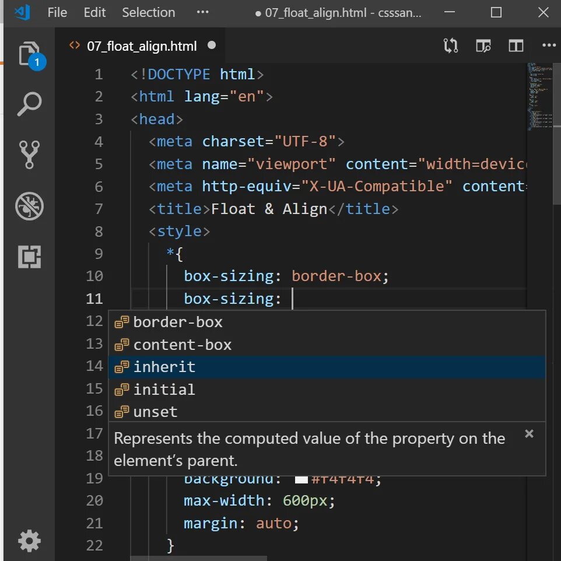Image resolution: width=561 pixels, height=561 pixels.
Task: Click the value icon beside inherit suggestion
Action: click(122, 367)
